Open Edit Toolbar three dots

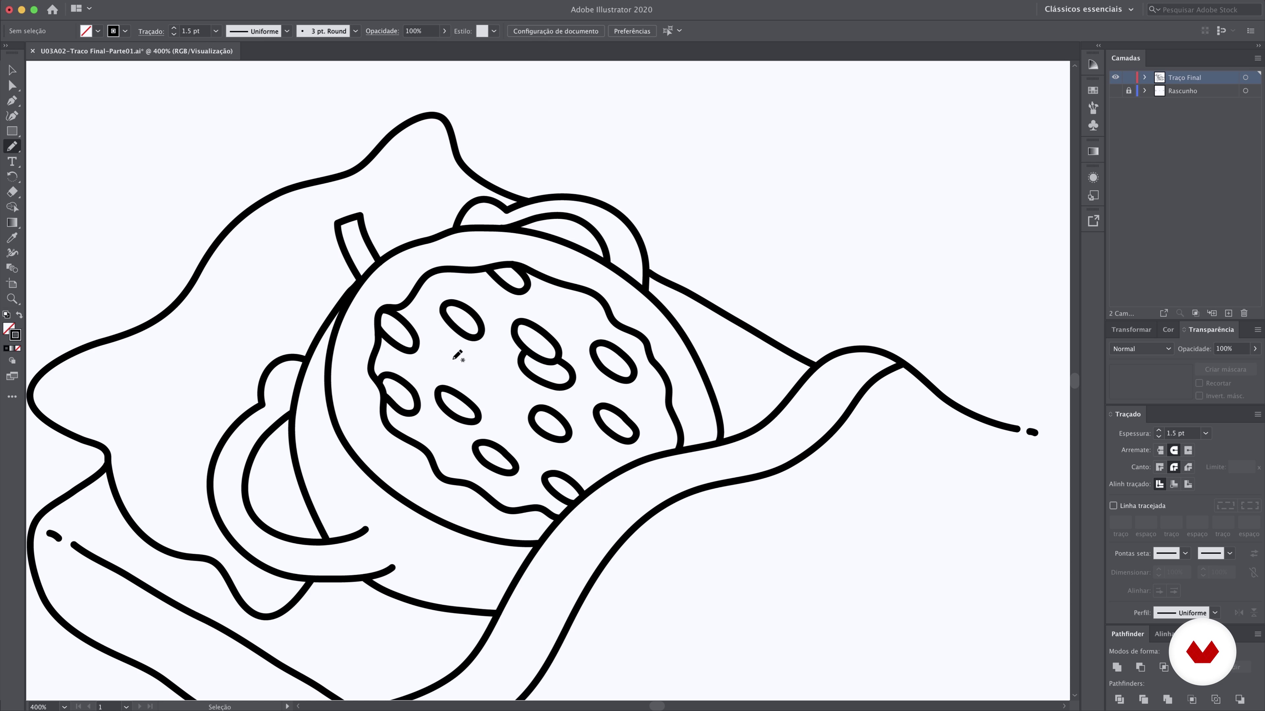tap(12, 396)
